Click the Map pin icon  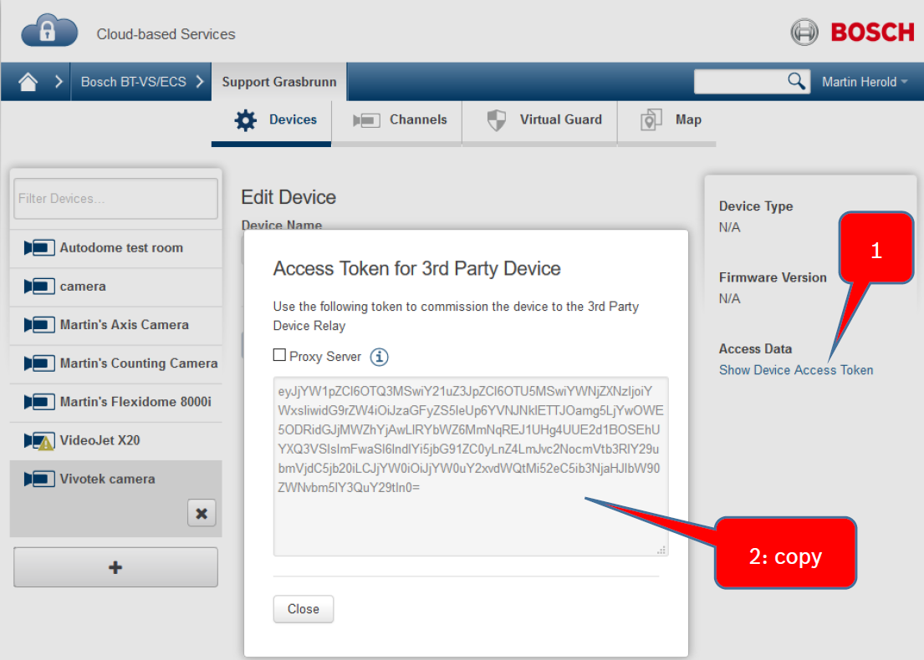click(651, 120)
